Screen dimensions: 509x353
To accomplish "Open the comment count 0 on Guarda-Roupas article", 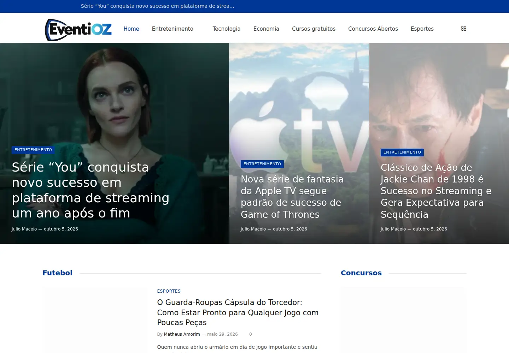I will pos(251,334).
